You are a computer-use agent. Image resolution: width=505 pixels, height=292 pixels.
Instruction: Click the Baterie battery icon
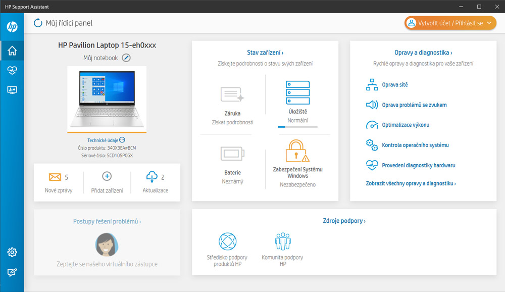232,154
